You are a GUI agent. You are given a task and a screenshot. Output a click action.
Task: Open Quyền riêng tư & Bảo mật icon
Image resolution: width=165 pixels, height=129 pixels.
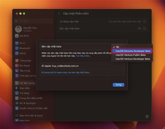pos(17,108)
